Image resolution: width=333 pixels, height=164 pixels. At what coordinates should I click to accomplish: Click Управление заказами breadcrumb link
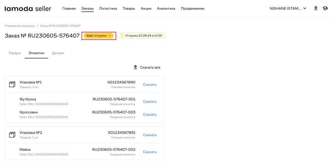[x=20, y=26]
